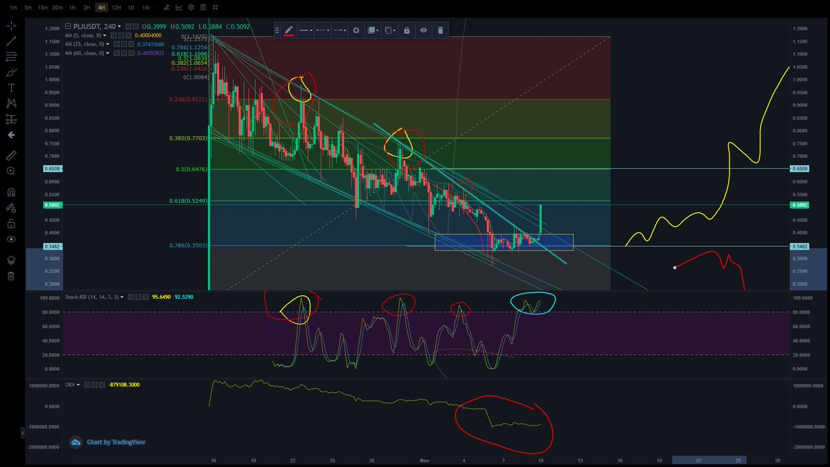Viewport: 830px width, 467px height.
Task: Select the 1W timeframe
Action: pos(145,8)
